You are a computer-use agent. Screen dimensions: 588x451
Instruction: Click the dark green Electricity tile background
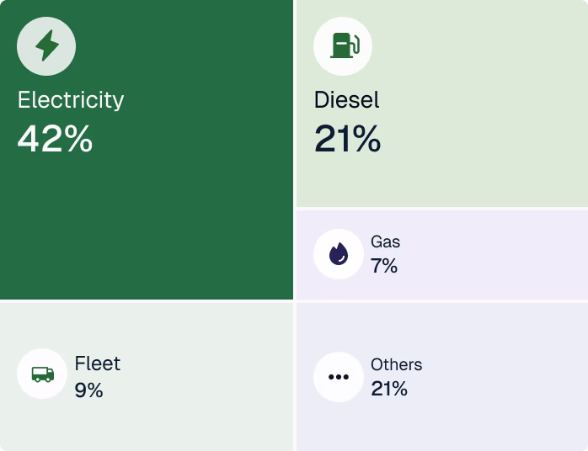[x=147, y=225]
